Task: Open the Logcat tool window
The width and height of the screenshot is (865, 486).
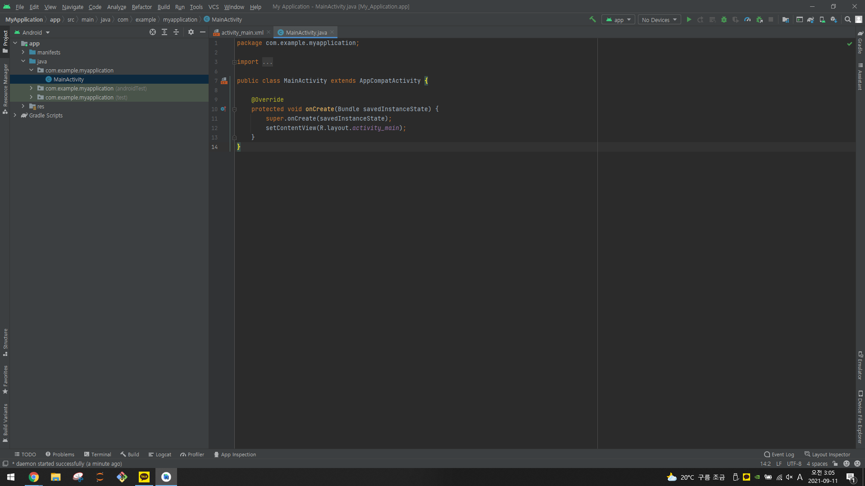Action: pos(160,454)
